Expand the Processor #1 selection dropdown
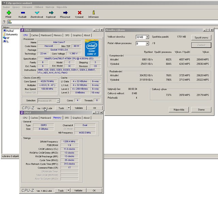 pyautogui.click(x=58, y=101)
